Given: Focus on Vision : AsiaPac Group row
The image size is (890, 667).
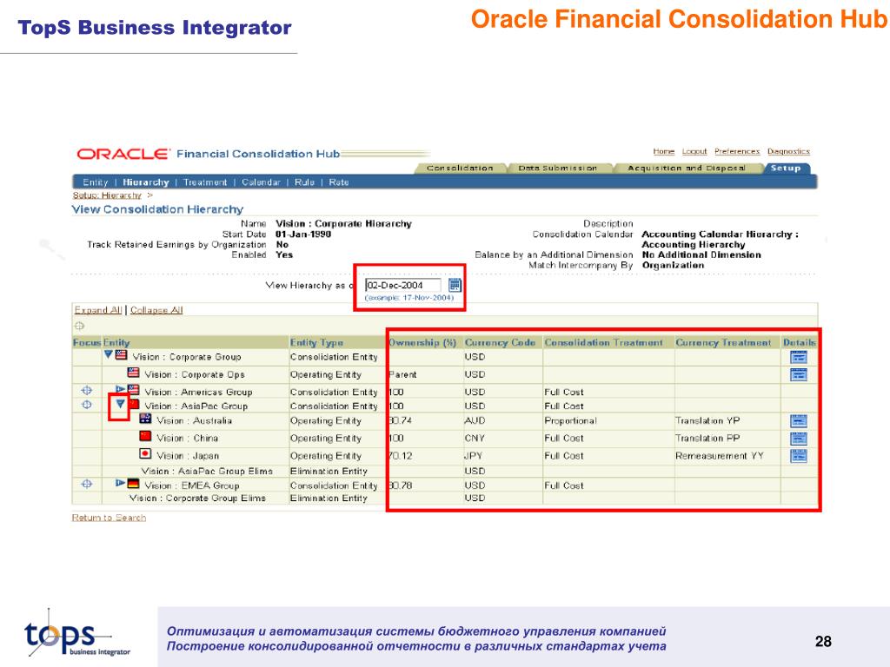Looking at the screenshot, I should pos(87,405).
